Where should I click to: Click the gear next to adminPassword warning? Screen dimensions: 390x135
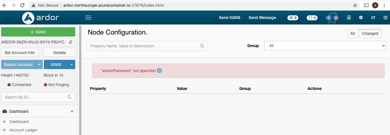click(x=159, y=71)
